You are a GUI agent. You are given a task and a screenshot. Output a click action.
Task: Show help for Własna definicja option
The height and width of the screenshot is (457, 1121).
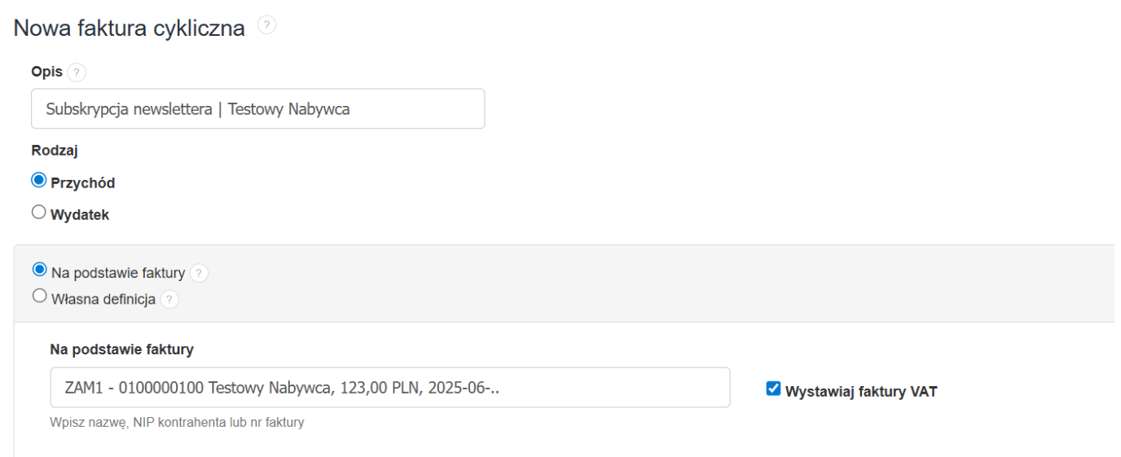169,300
